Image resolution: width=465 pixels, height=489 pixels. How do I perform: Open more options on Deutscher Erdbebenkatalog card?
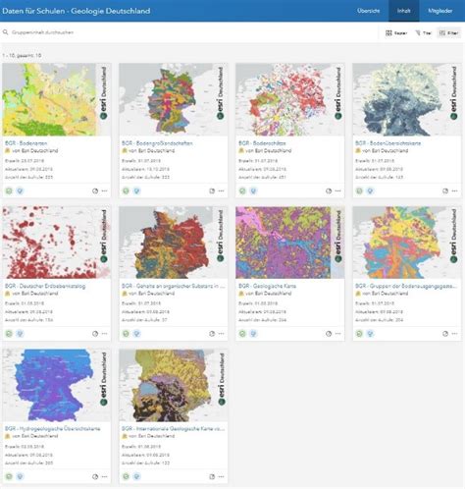point(105,334)
